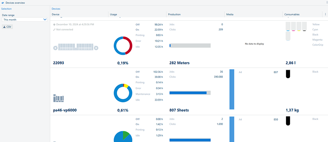Export data with the CSV button

pyautogui.click(x=7, y=27)
